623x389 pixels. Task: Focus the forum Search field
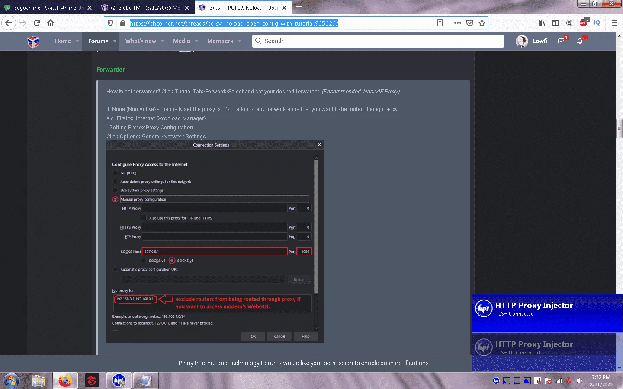tap(378, 41)
